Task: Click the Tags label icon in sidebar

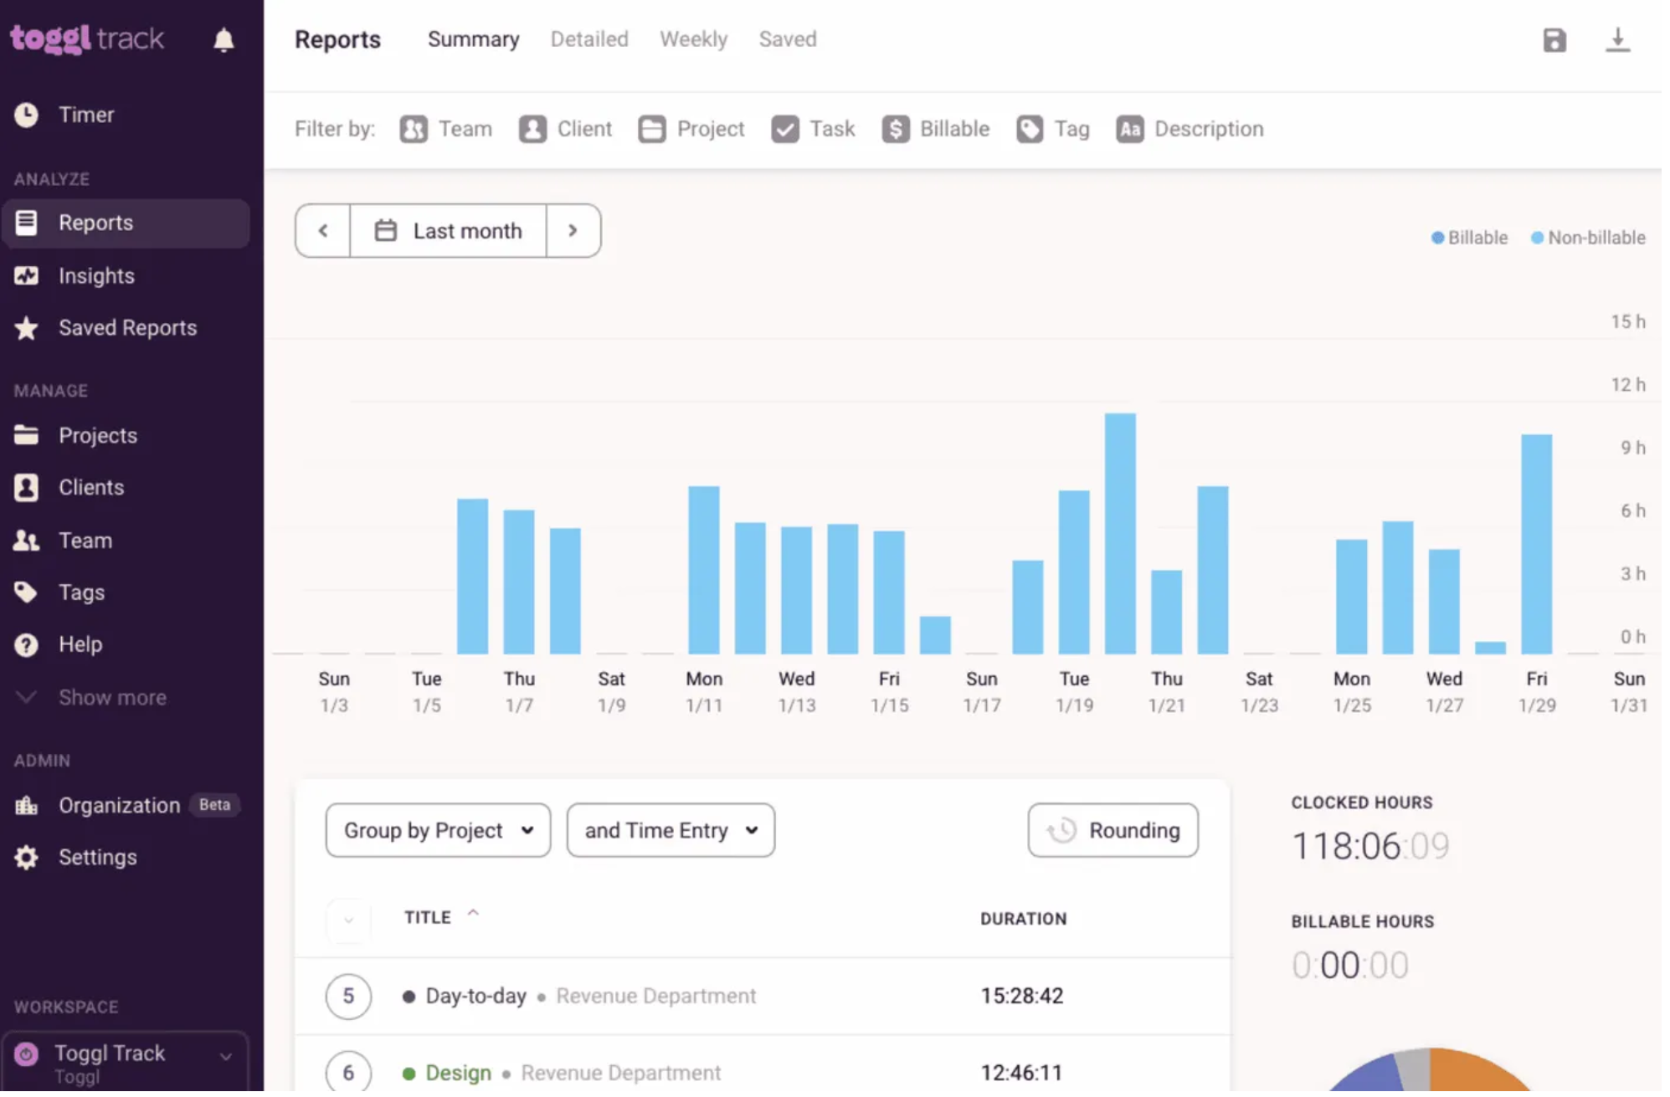Action: coord(26,592)
